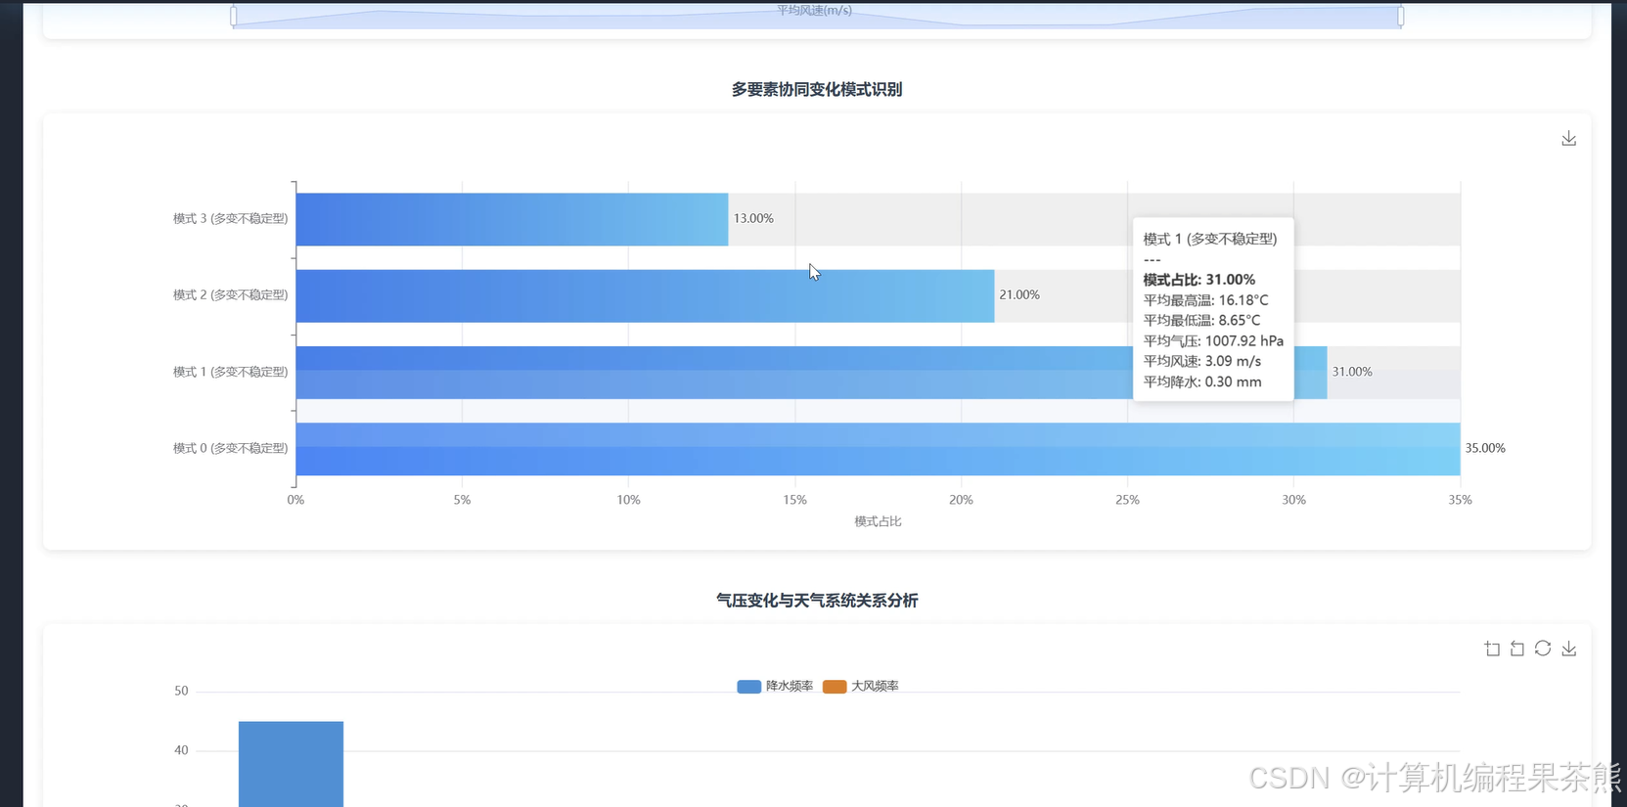This screenshot has width=1627, height=807.
Task: Click the 模式 2 bar in the chart
Action: 645,295
